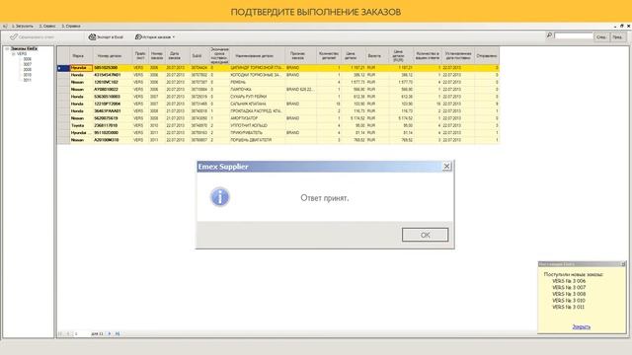This screenshot has height=355, width=632.
Task: Click the app icon left of menu bar
Action: pyautogui.click(x=5, y=26)
